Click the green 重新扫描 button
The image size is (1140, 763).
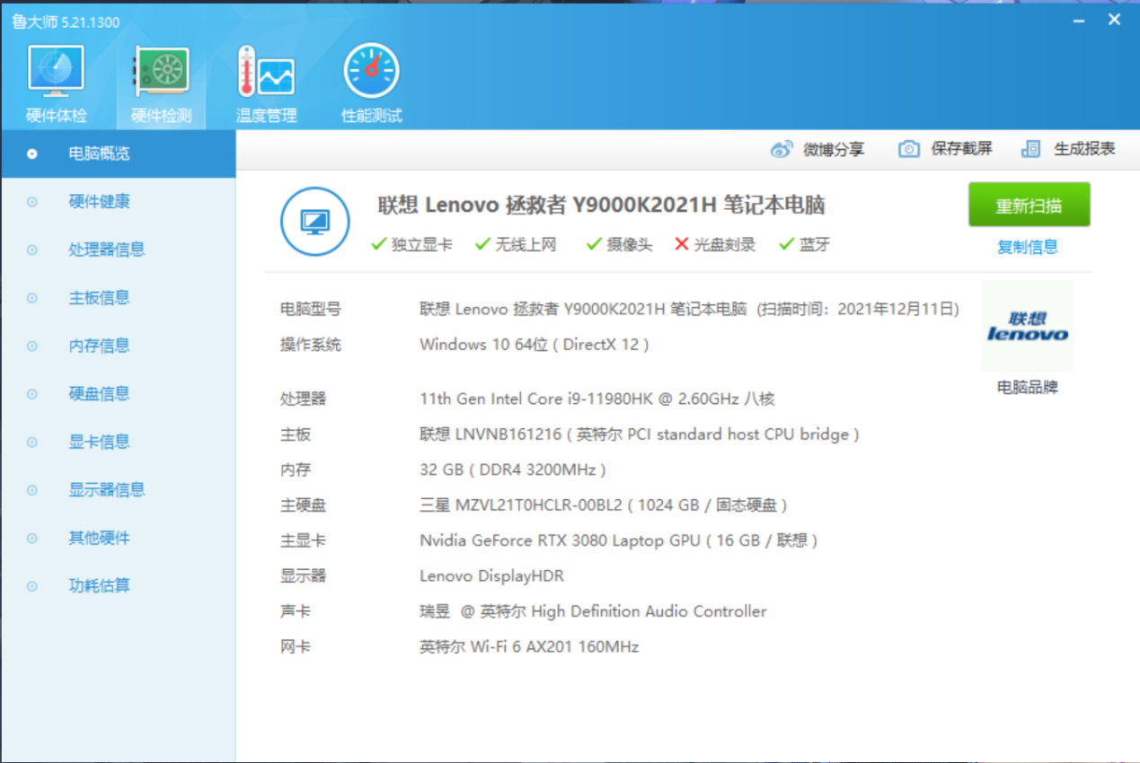point(1029,206)
